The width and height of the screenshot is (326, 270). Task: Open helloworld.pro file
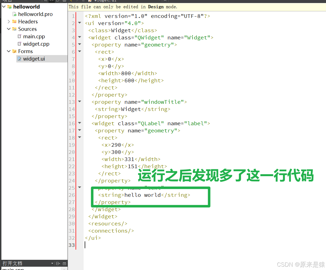coord(35,14)
